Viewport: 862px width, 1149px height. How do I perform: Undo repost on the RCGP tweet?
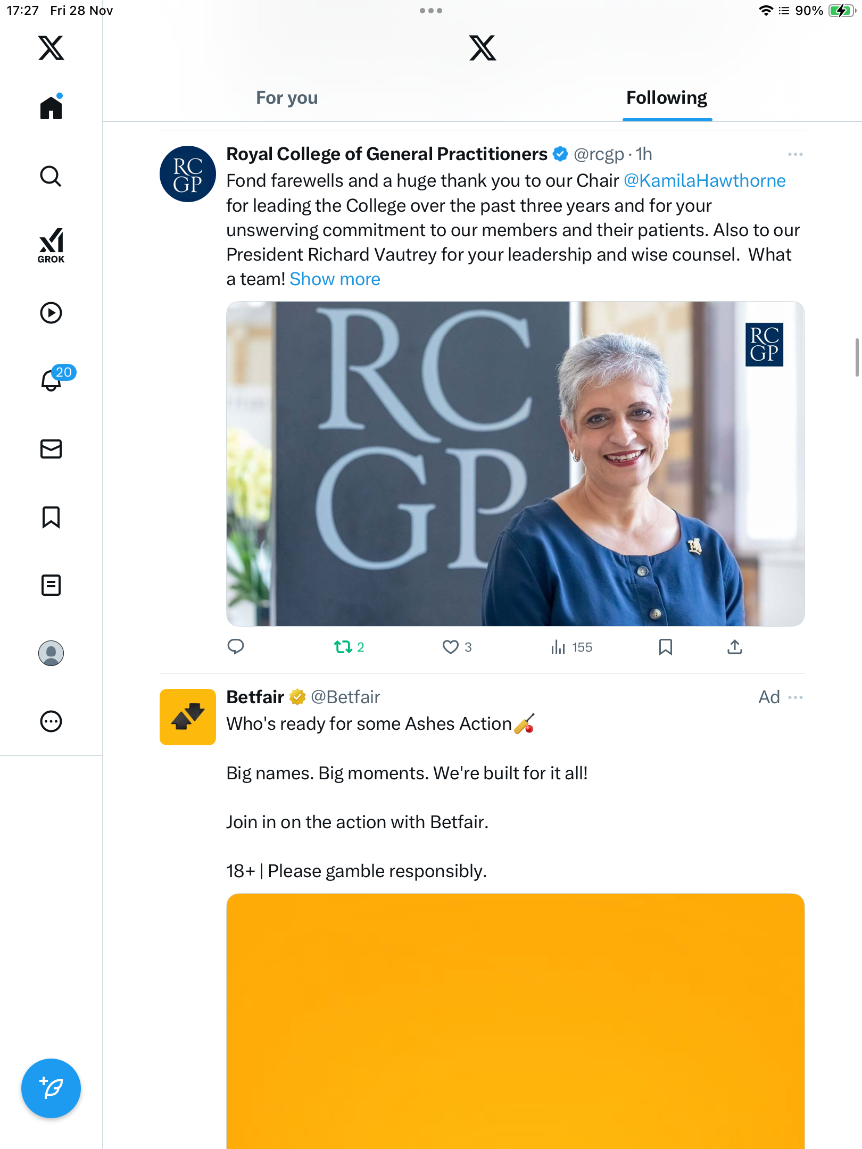point(343,647)
